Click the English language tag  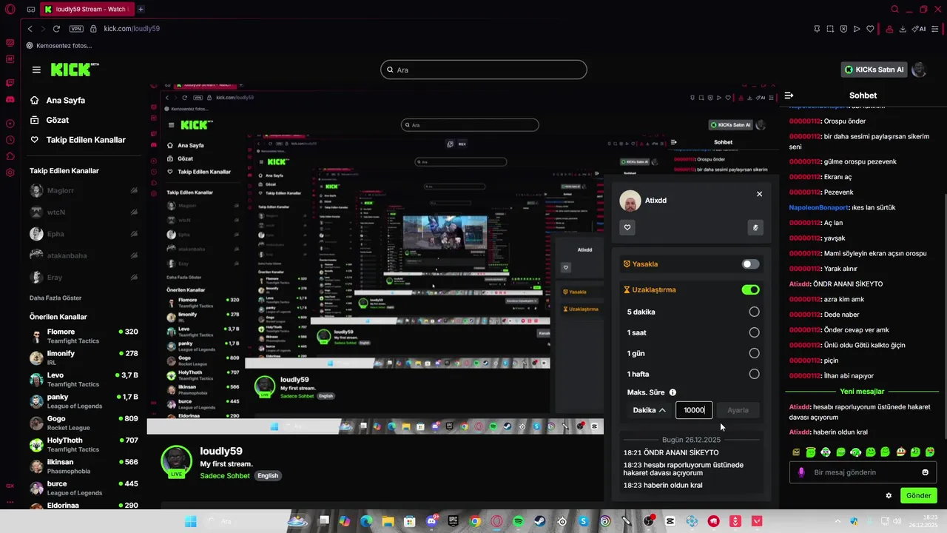[x=268, y=476]
